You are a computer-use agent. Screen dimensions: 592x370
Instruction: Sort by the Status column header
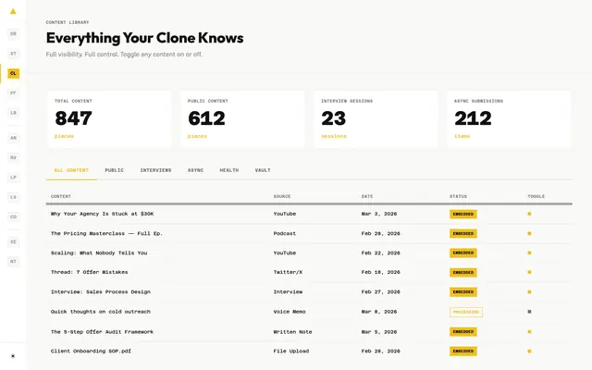coord(458,196)
